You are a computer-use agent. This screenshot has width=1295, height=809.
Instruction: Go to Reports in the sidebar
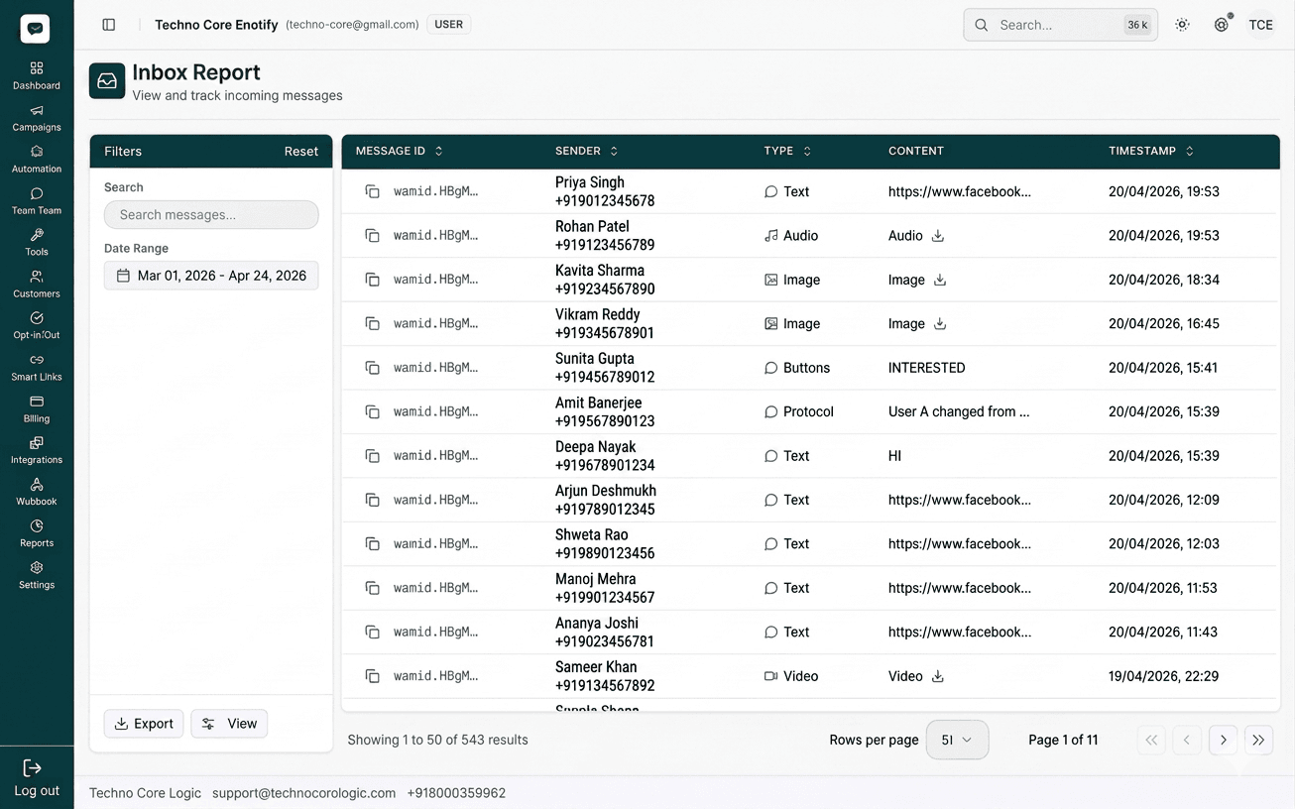pos(37,533)
